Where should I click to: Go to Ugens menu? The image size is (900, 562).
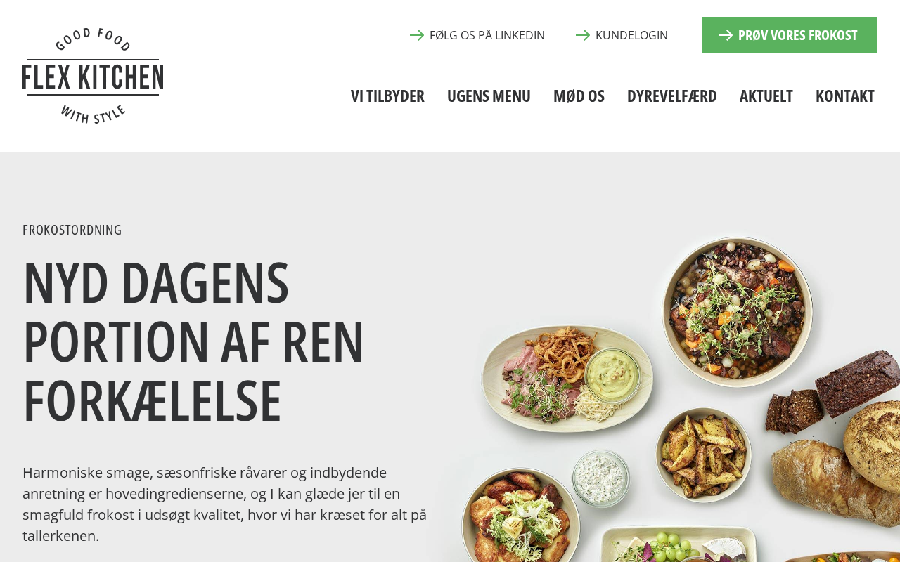click(489, 96)
